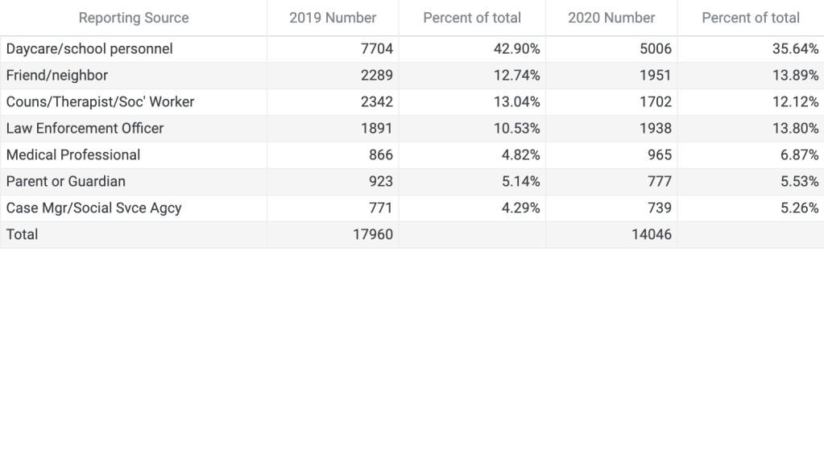Click the 2020 Number column header
Image resolution: width=824 pixels, height=462 pixels.
pyautogui.click(x=611, y=18)
